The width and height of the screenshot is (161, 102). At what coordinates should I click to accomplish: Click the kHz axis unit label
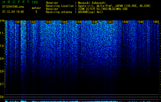pyautogui.click(x=2, y=21)
